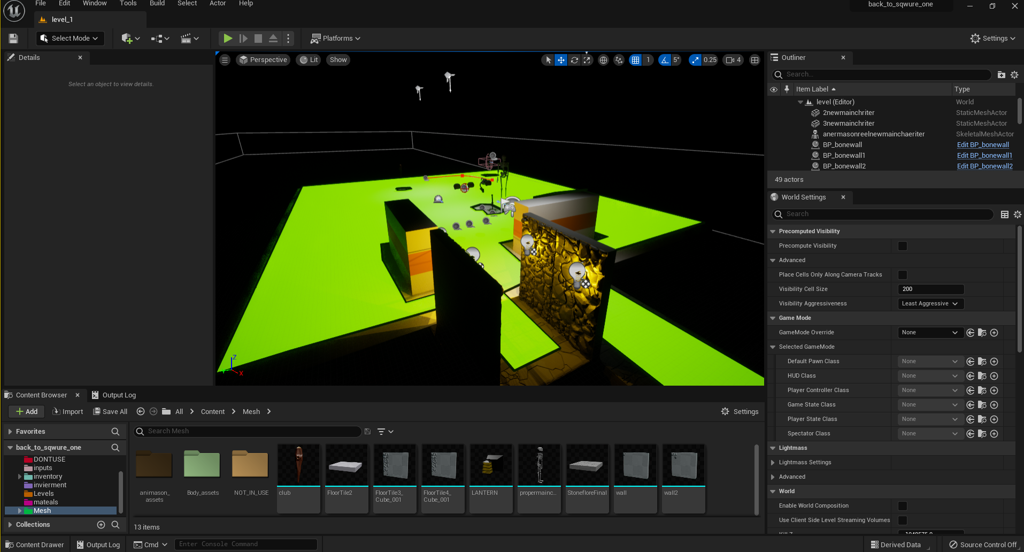Enable Precompute Visibility checkbox
Viewport: 1024px width, 552px height.
pos(903,246)
